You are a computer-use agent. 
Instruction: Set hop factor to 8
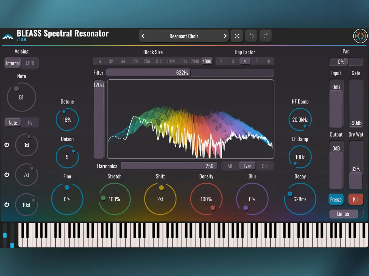tap(256, 61)
